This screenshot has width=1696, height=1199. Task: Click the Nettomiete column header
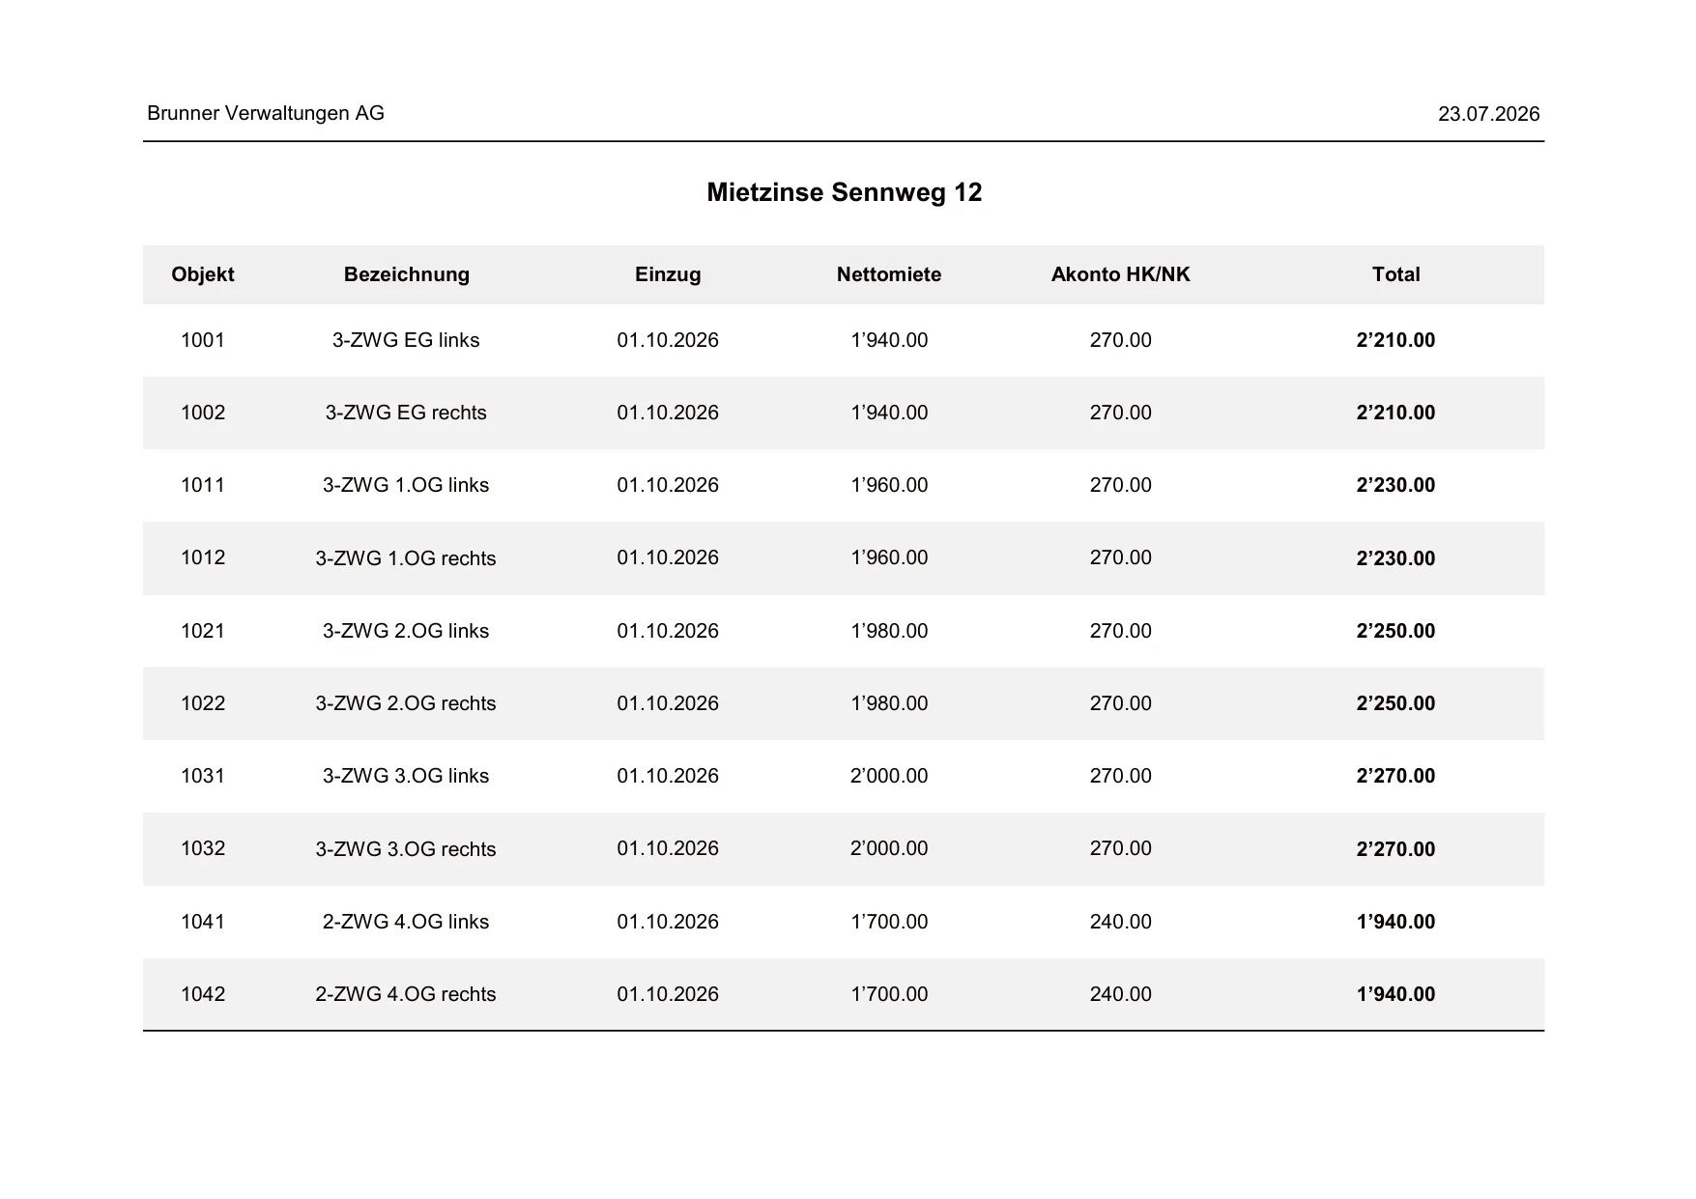(x=889, y=274)
